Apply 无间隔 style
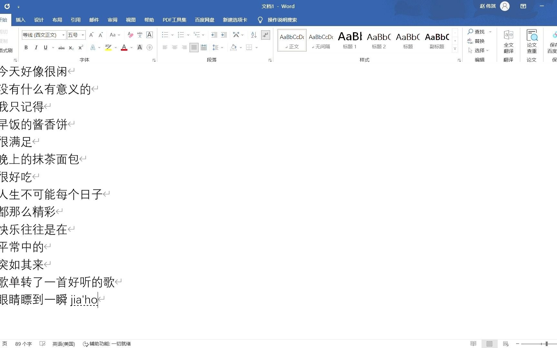The height and width of the screenshot is (348, 557). click(x=321, y=40)
